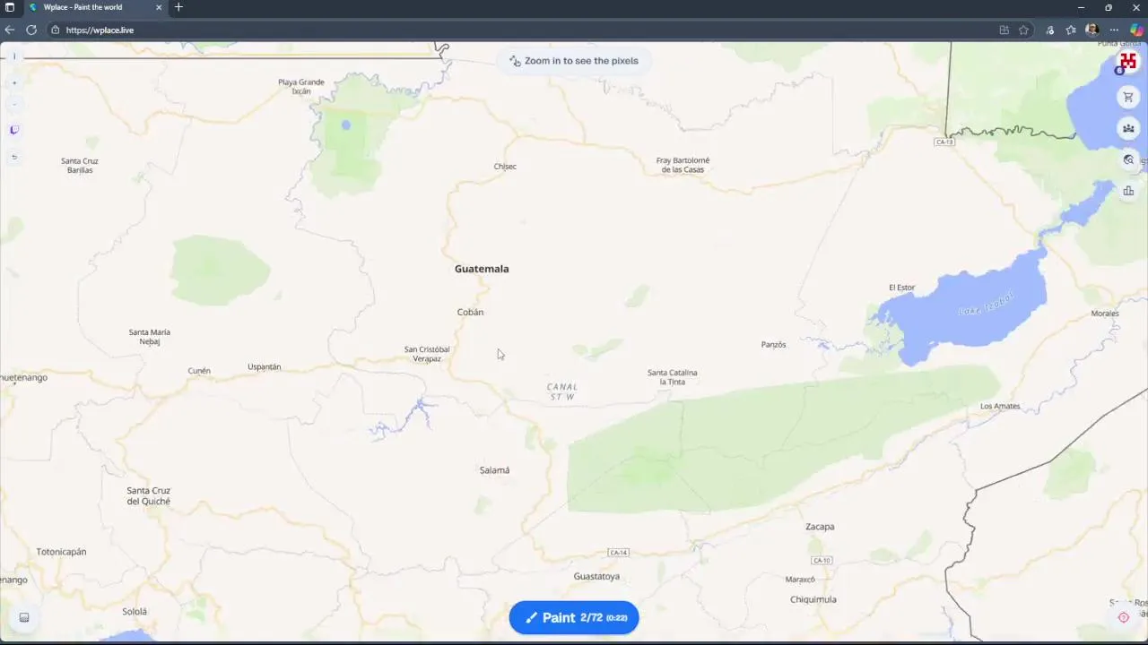Screen dimensions: 1148x645
Task: Click the Cobán city label
Action: (x=470, y=312)
